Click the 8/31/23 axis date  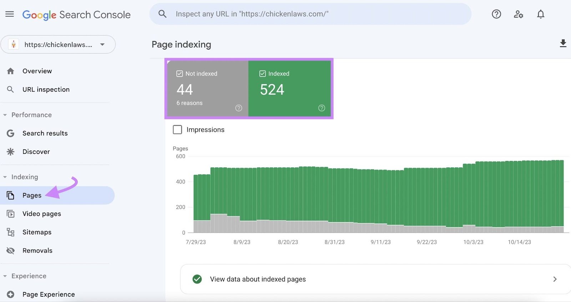334,242
